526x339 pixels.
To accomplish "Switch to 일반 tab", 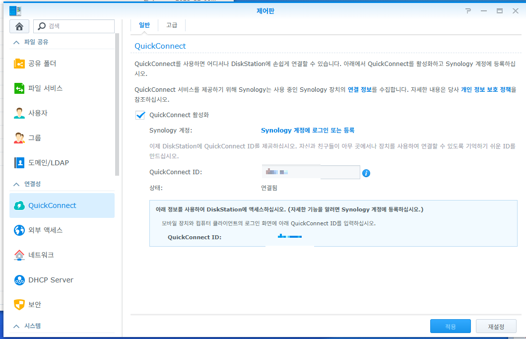I will tap(144, 25).
